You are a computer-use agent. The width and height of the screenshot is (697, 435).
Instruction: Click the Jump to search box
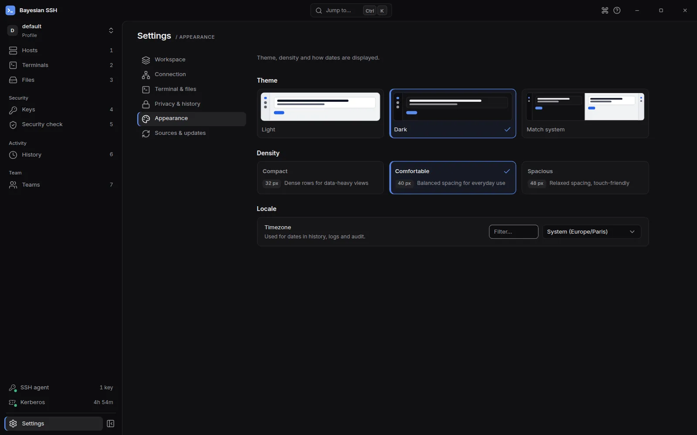pos(351,10)
